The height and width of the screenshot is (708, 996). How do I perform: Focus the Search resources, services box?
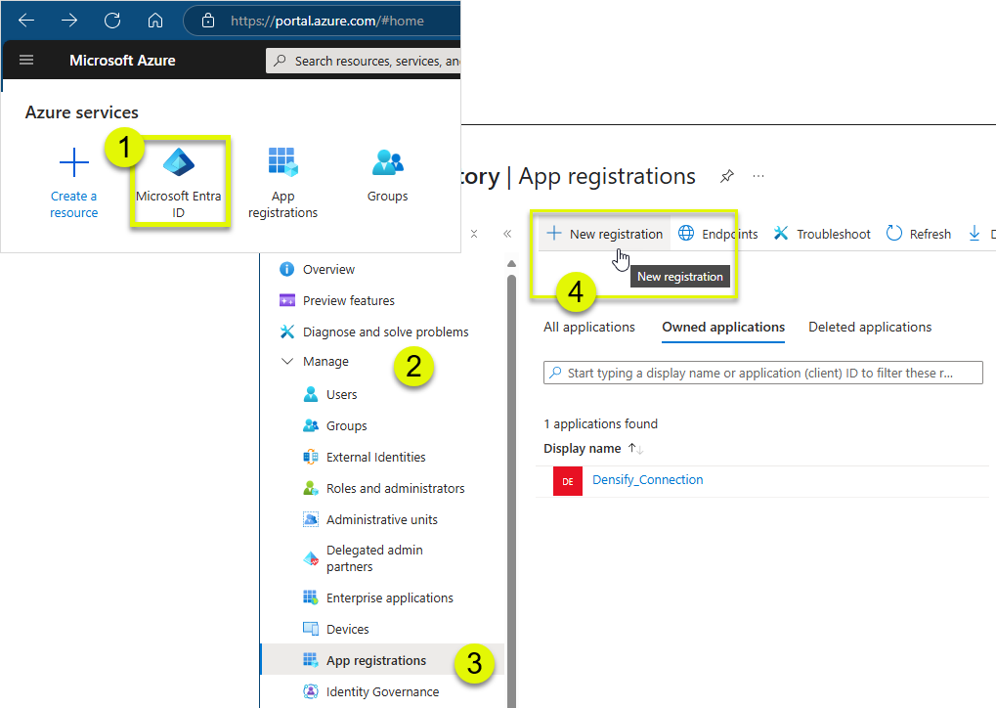[x=363, y=61]
